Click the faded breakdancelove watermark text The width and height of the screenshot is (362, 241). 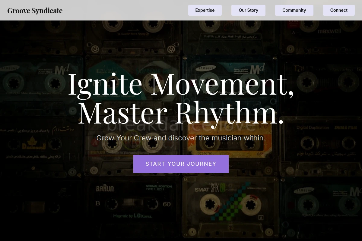click(x=181, y=126)
